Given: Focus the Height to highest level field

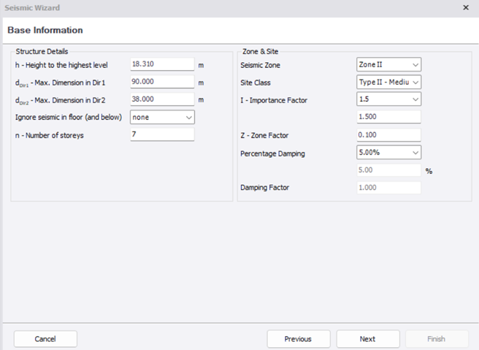Looking at the screenshot, I should [x=162, y=64].
